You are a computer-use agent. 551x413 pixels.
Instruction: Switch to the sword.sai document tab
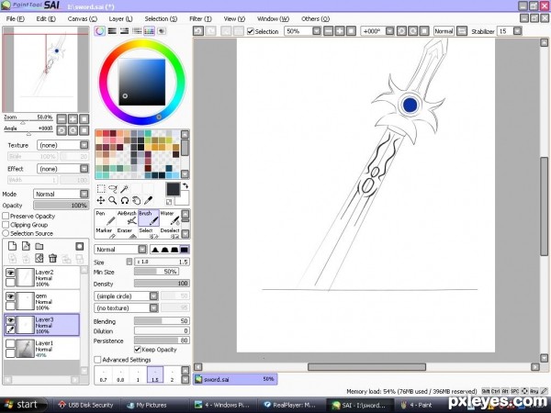[x=235, y=379]
